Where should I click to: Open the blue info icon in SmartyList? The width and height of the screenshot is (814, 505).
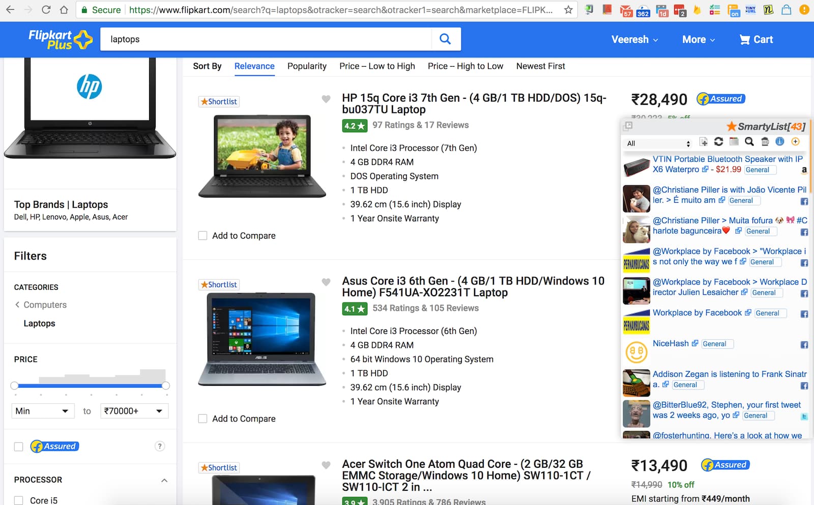[x=779, y=142]
